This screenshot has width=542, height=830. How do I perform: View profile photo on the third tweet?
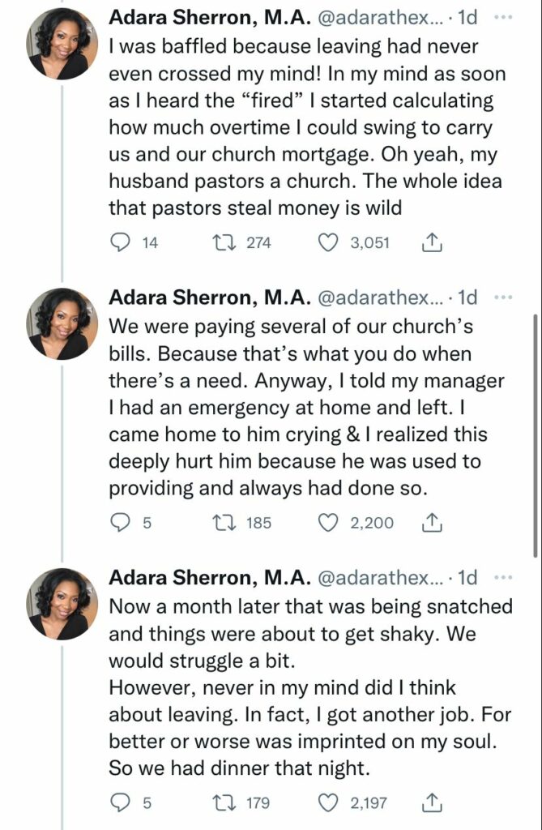coord(62,605)
